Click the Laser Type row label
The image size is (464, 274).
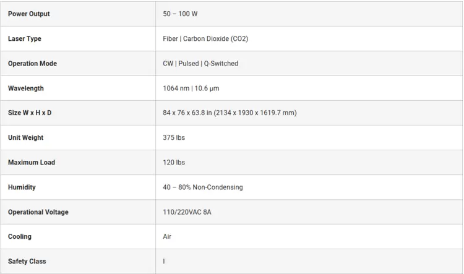(x=25, y=39)
